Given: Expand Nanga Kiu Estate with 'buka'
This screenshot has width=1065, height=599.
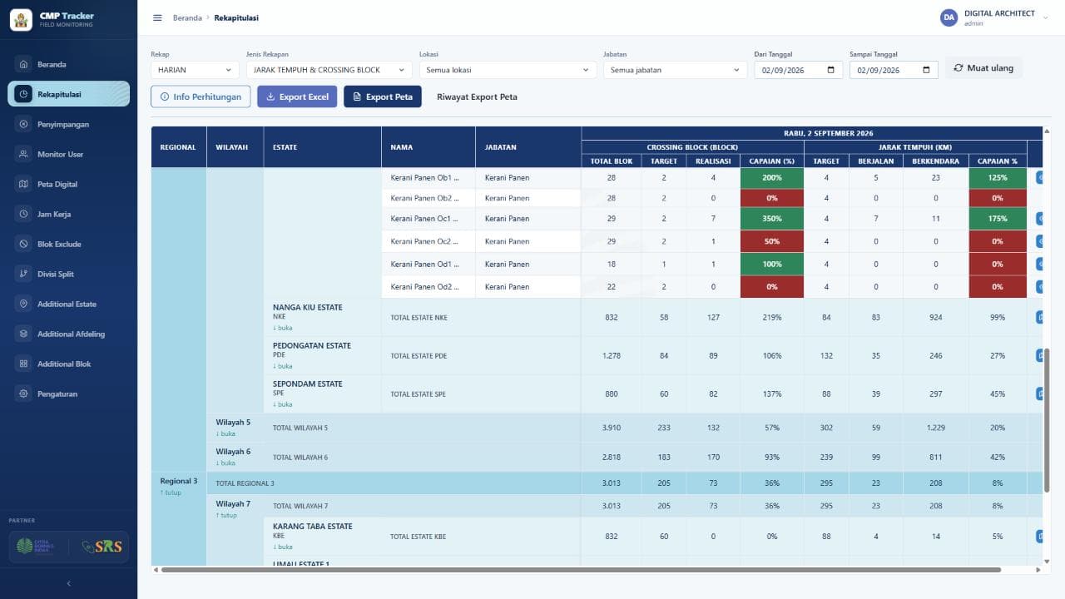Looking at the screenshot, I should [283, 328].
